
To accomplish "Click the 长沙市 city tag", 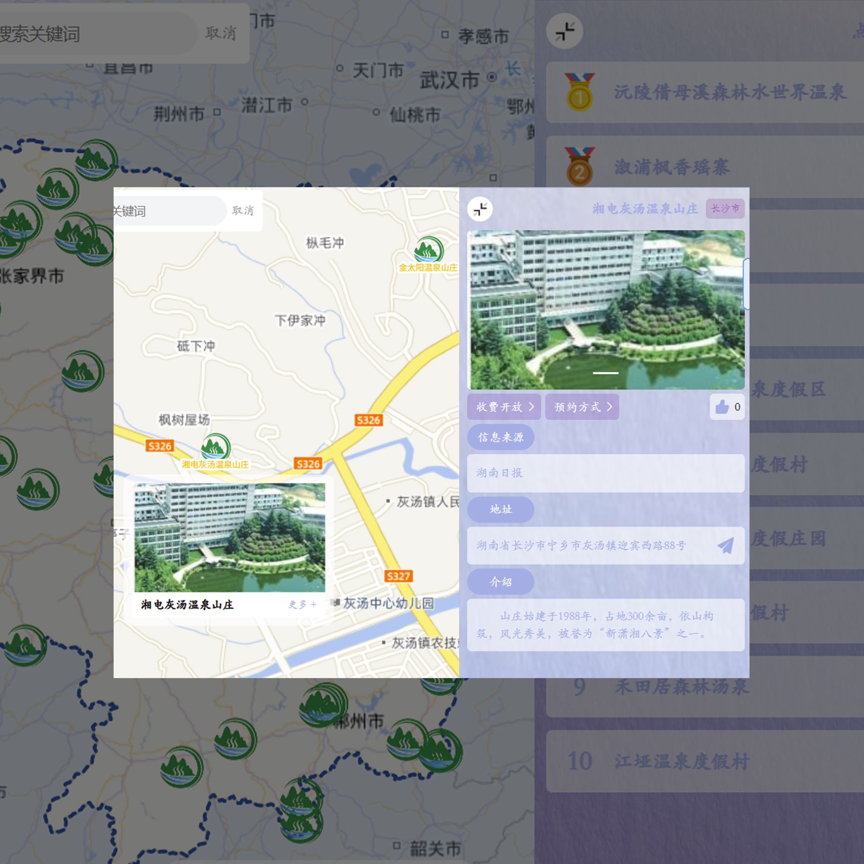I will click(725, 209).
